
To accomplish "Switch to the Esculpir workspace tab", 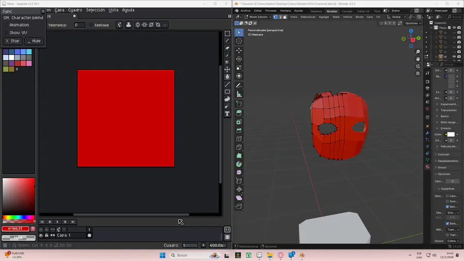I will tap(347, 11).
